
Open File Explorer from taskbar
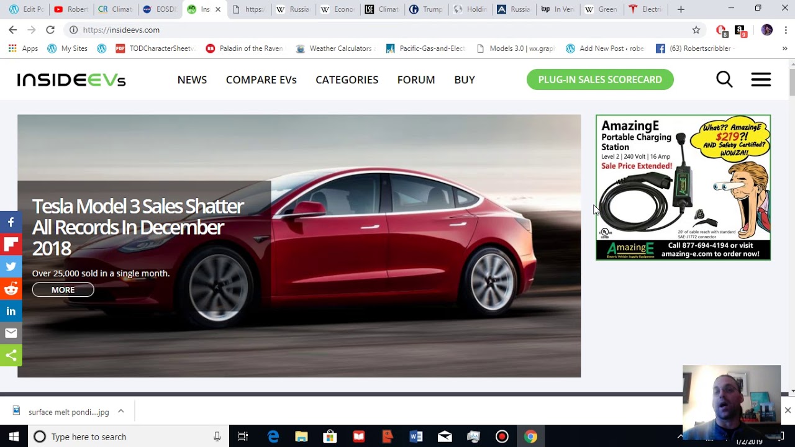coord(301,436)
